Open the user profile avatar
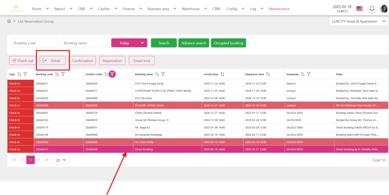Image resolution: width=389 pixels, height=195 pixels. coord(384,9)
